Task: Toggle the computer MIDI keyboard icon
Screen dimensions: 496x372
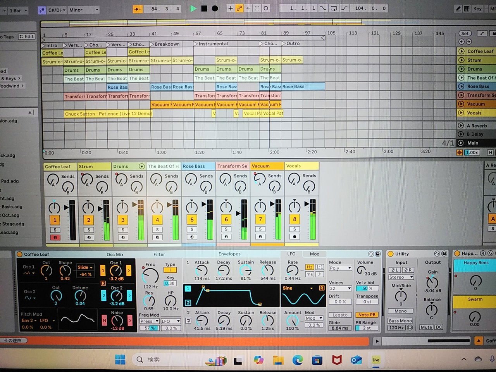Action: pyautogui.click(x=467, y=9)
